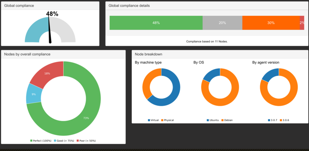The height and width of the screenshot is (151, 309).
Task: Click the 3.0.7 agent version legend
Action: tap(273, 120)
